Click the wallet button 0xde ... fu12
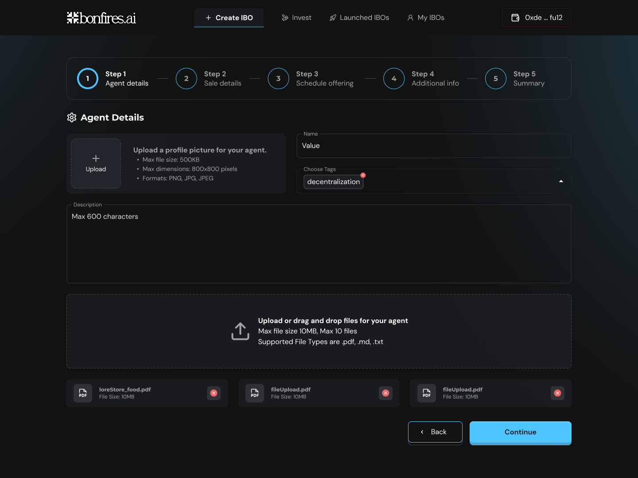The width and height of the screenshot is (638, 478). pyautogui.click(x=537, y=18)
